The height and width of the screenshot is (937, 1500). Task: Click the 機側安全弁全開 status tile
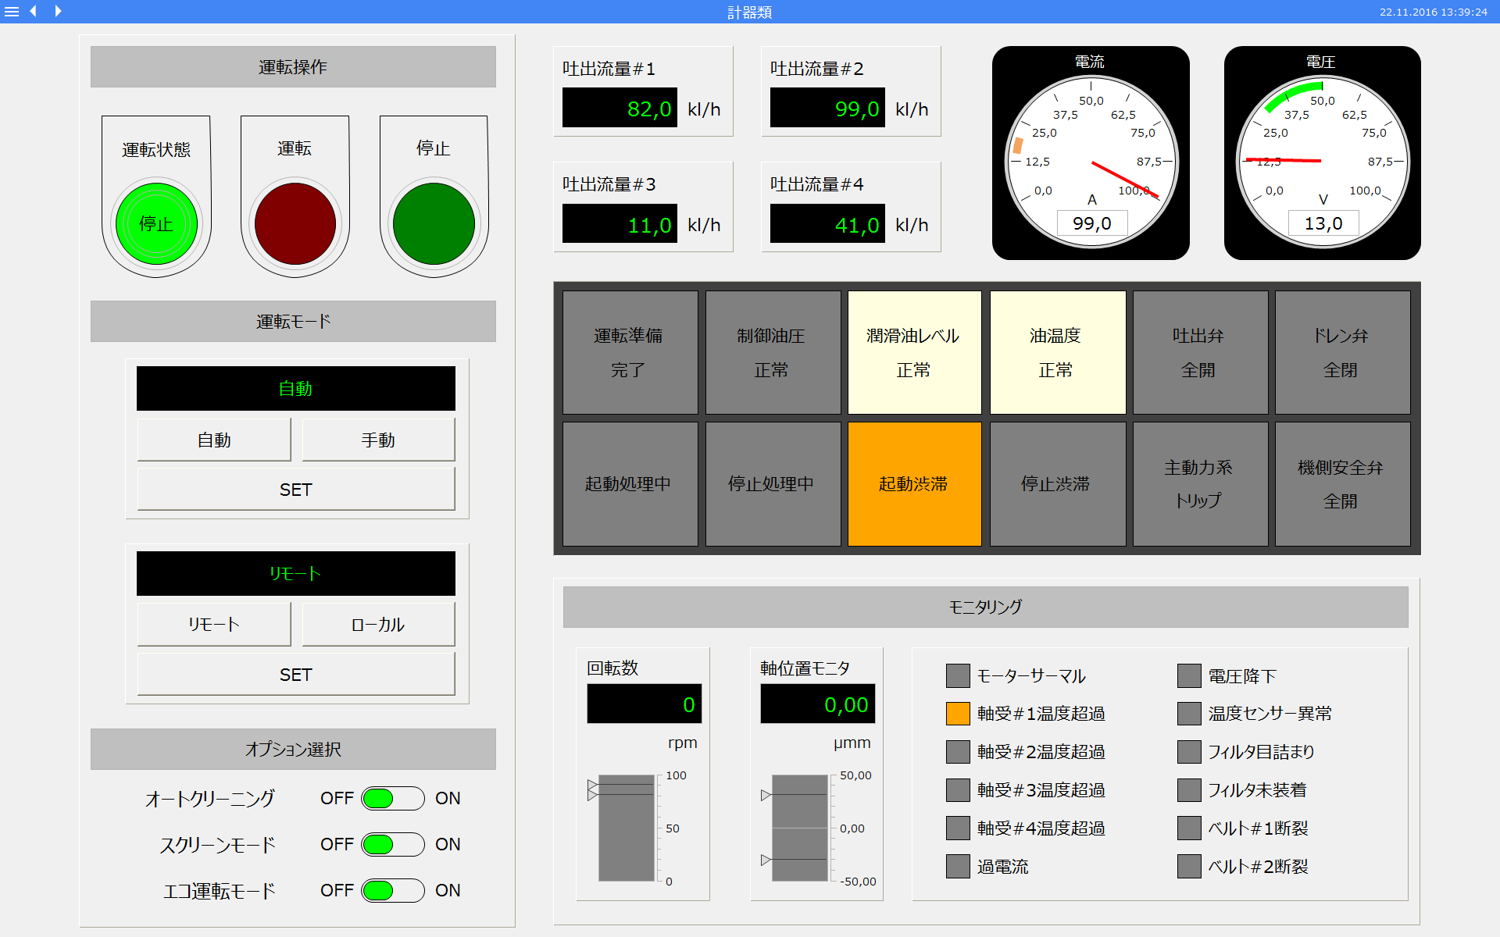[1342, 484]
